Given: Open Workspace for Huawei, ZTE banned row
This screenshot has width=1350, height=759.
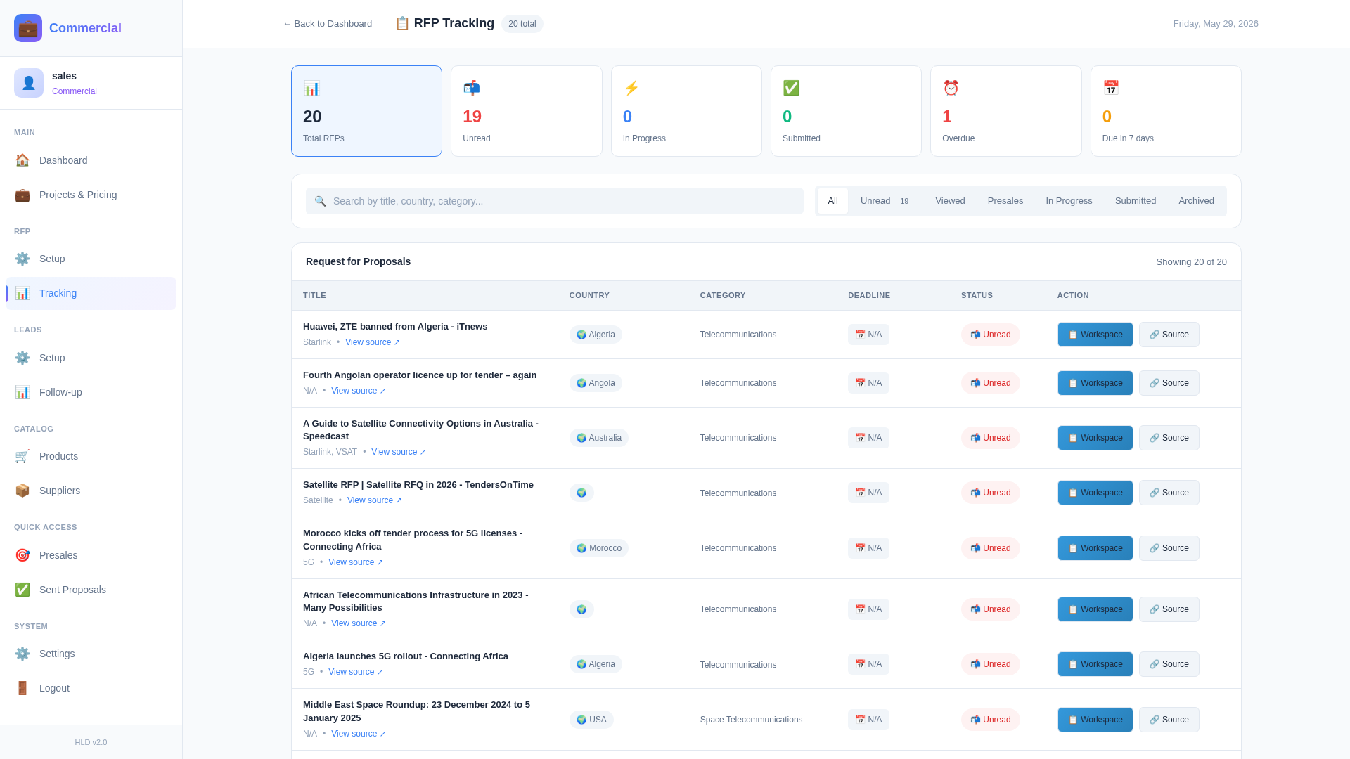Looking at the screenshot, I should pyautogui.click(x=1095, y=335).
